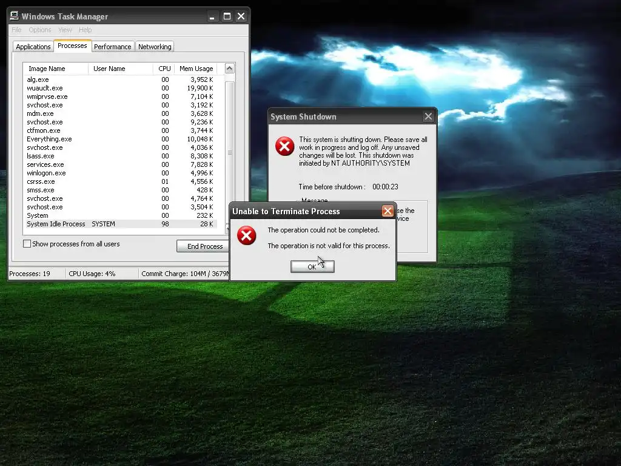This screenshot has width=621, height=466.
Task: Minimize the Windows Task Manager window
Action: [x=212, y=16]
